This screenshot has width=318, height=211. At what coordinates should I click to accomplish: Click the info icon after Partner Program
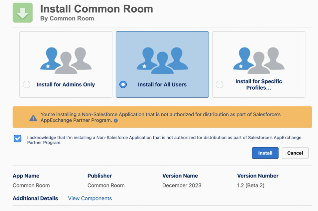click(x=116, y=121)
